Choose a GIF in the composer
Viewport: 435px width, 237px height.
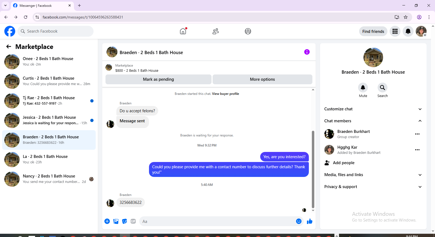point(133,221)
